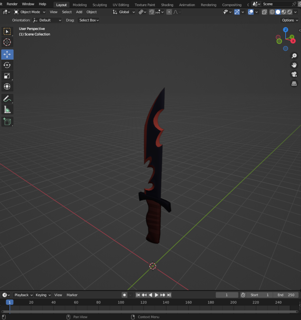The width and height of the screenshot is (301, 320).
Task: Click the Zoom view magnifier icon
Action: coord(294,56)
